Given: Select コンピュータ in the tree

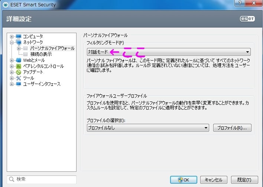Looking at the screenshot, I should pyautogui.click(x=33, y=36).
